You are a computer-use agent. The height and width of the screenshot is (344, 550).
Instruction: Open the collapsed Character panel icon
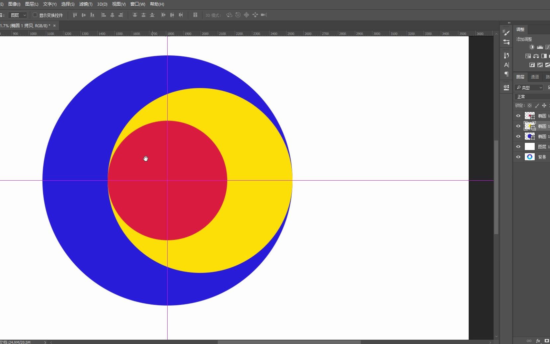[506, 65]
